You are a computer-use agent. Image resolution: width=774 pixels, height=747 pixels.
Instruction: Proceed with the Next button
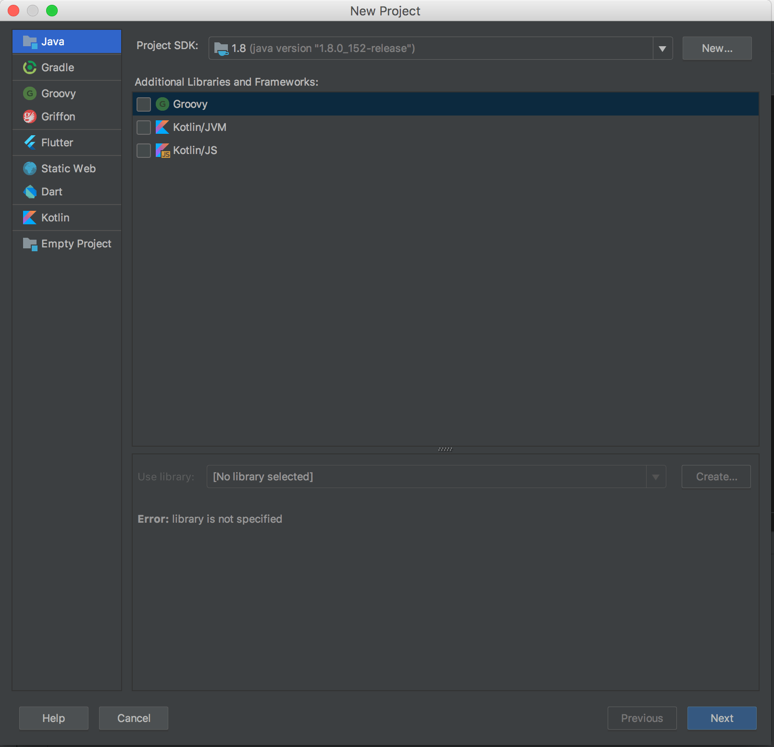click(x=722, y=718)
